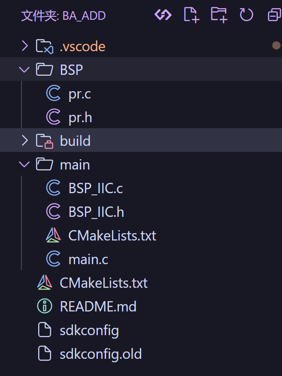Click the CMake icon of root CMakeLists.txt
The height and width of the screenshot is (376, 282).
44,283
